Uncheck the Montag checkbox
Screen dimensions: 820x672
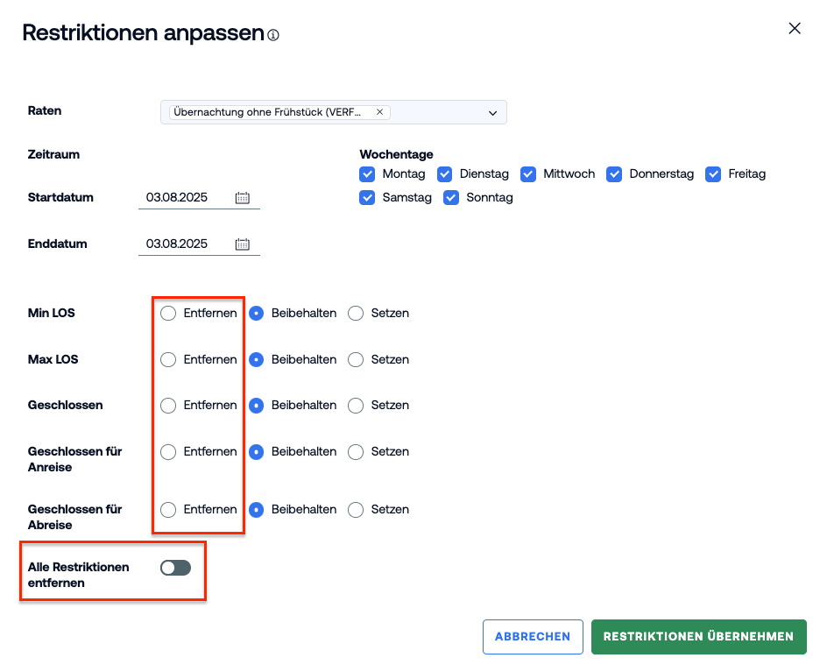pos(367,174)
